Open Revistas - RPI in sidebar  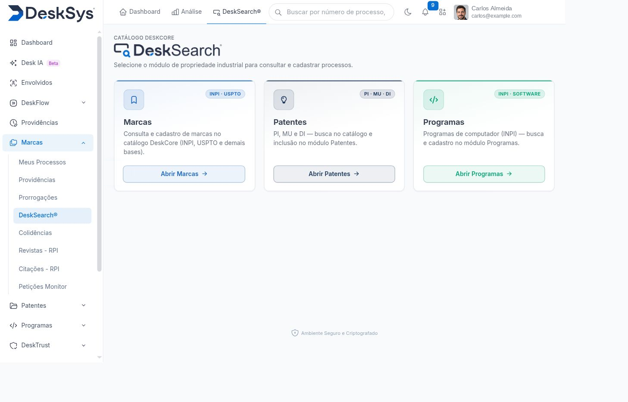[52, 250]
